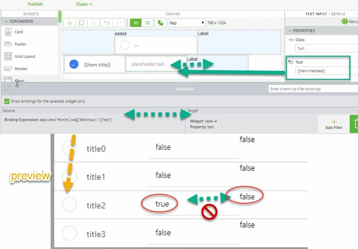
Task: Click the bindings filter input field
Action: pos(313,89)
